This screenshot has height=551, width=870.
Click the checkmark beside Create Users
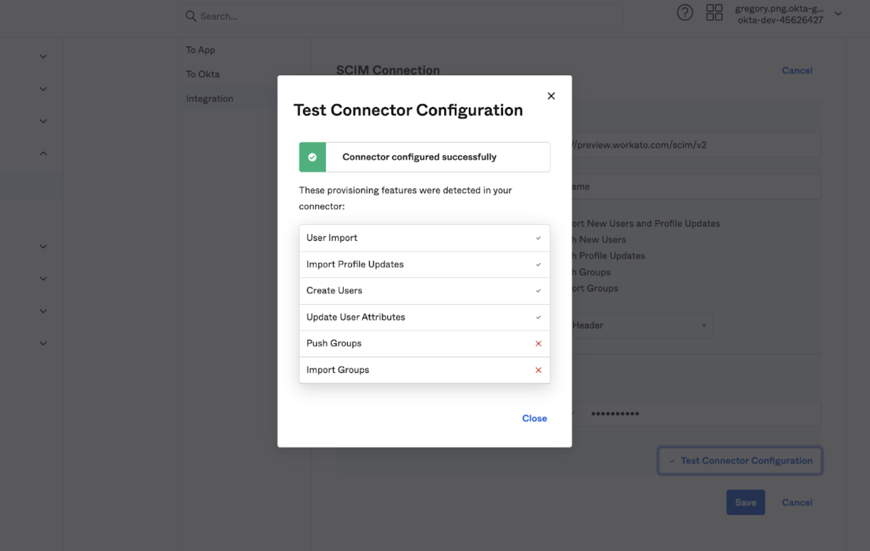point(538,291)
